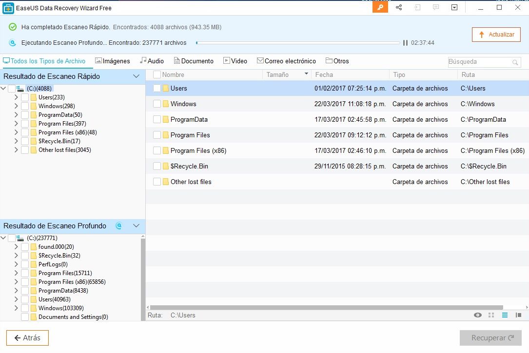The height and width of the screenshot is (353, 529).
Task: Switch to list view icon
Action: [505, 315]
